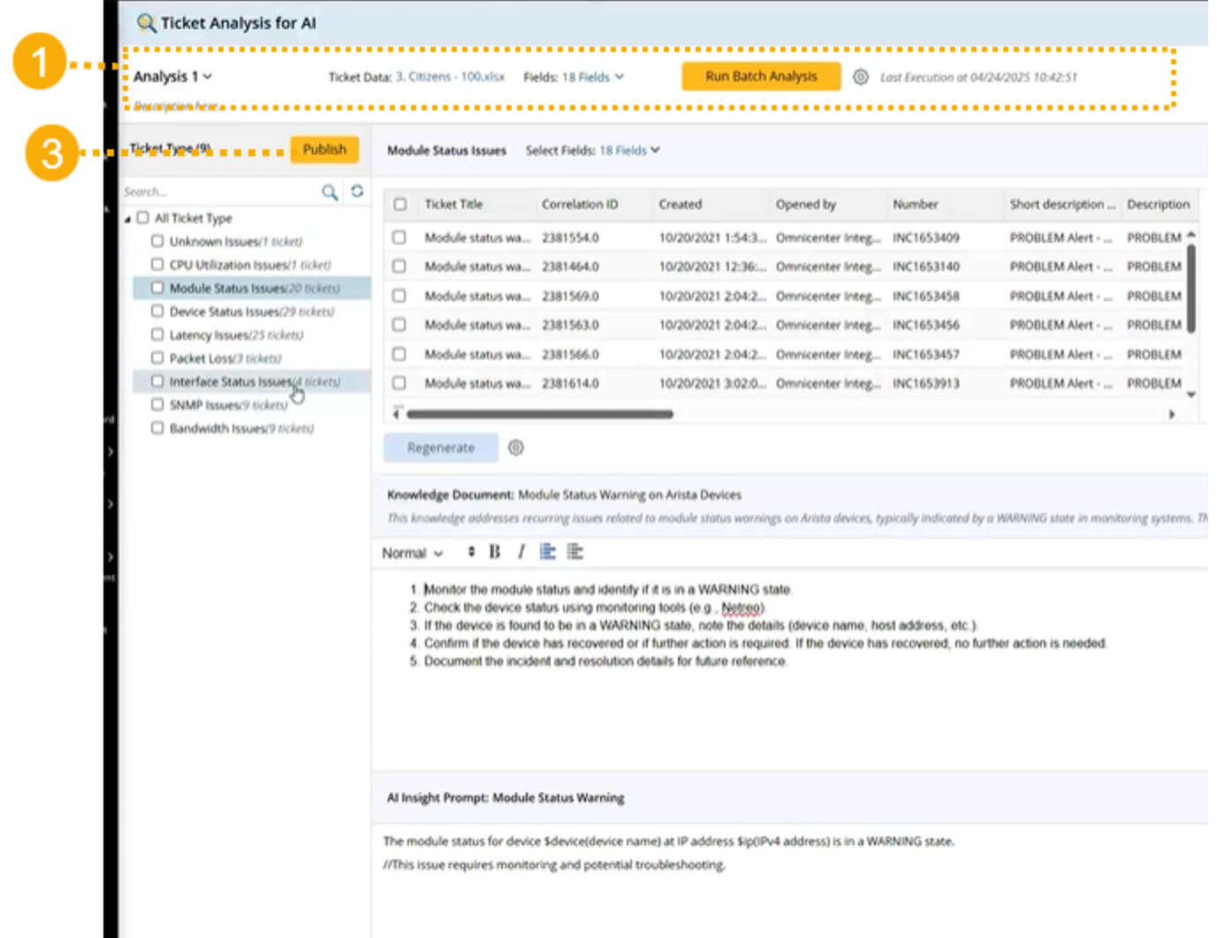Click the Publish button
Image resolution: width=1217 pixels, height=938 pixels.
(x=324, y=149)
